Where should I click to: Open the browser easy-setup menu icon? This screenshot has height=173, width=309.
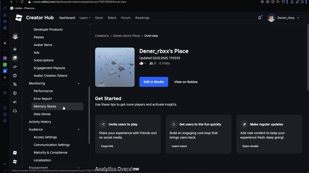302,2
